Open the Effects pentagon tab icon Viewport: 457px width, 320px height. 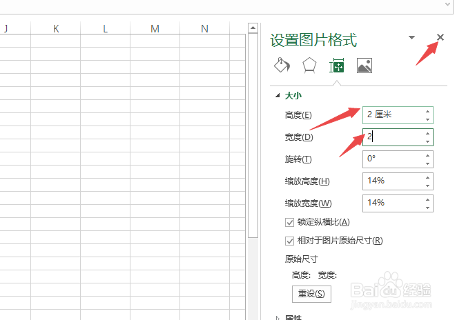(x=309, y=66)
